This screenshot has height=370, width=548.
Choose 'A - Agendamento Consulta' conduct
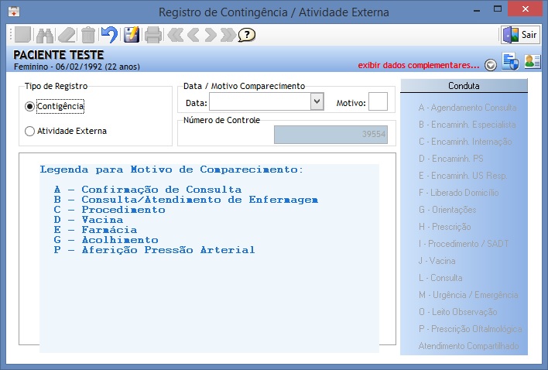coord(468,108)
